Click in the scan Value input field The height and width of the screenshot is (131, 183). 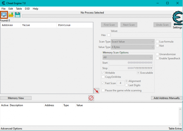[x=146, y=35]
